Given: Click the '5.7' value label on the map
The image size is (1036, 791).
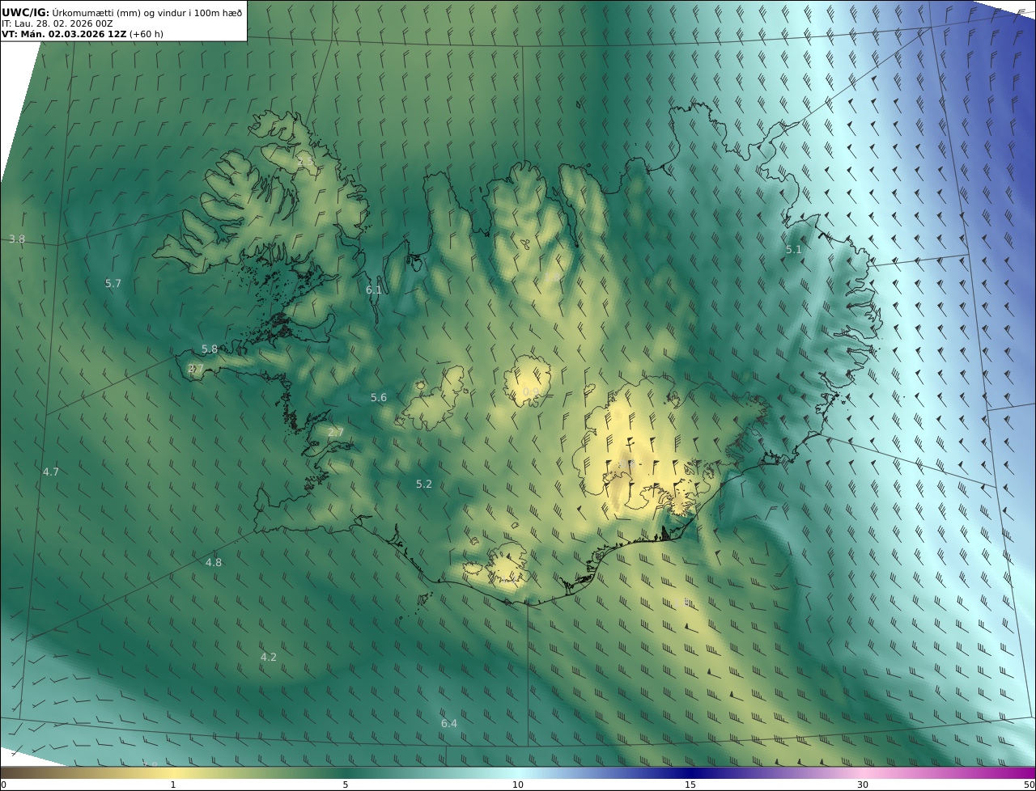Looking at the screenshot, I should [113, 283].
